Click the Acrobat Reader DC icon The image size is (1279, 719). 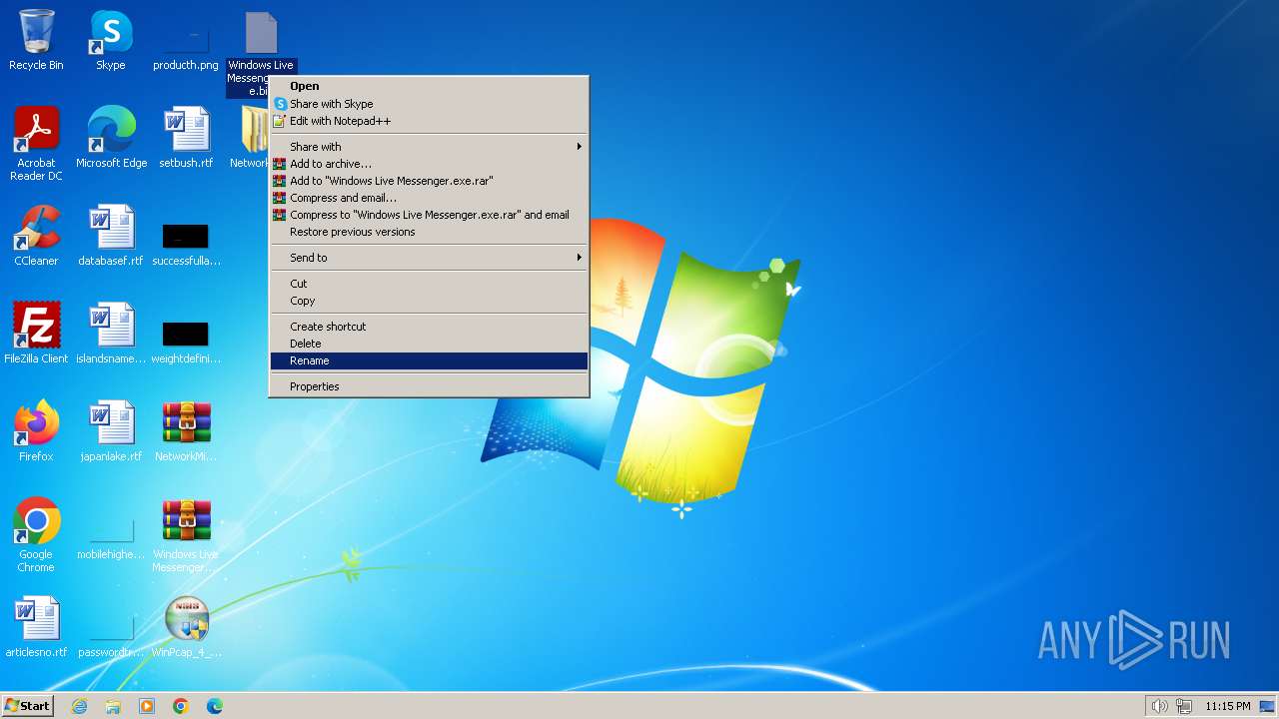36,144
